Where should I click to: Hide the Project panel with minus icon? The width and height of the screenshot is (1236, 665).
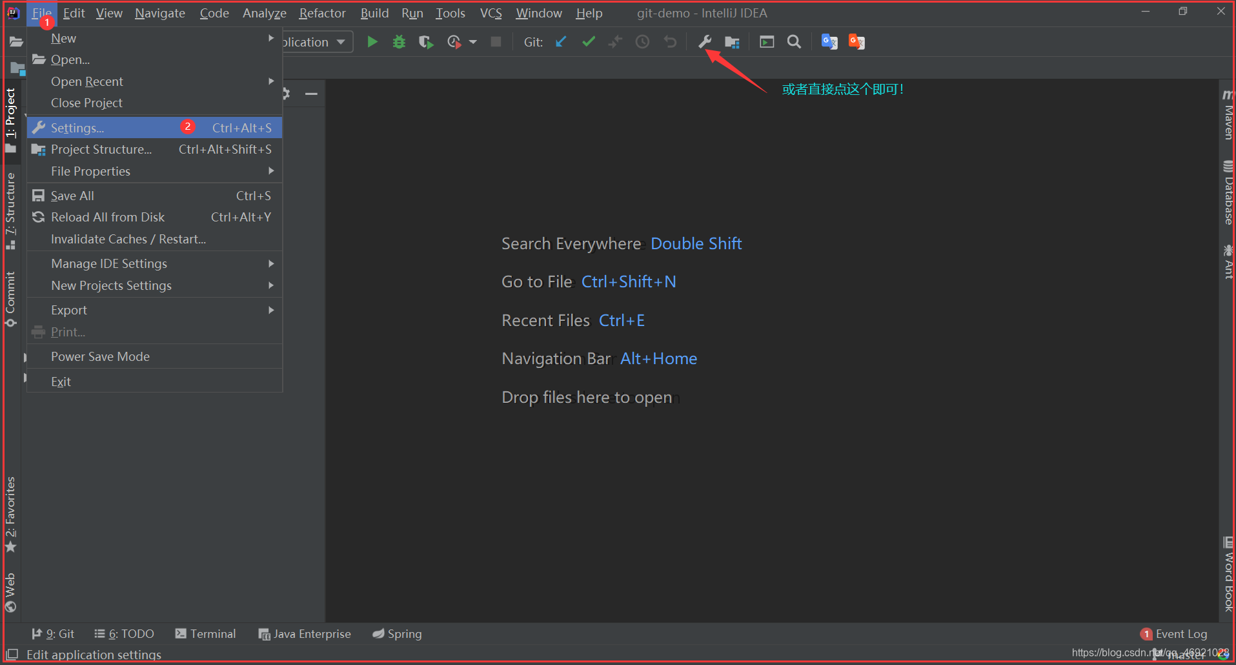click(x=312, y=94)
